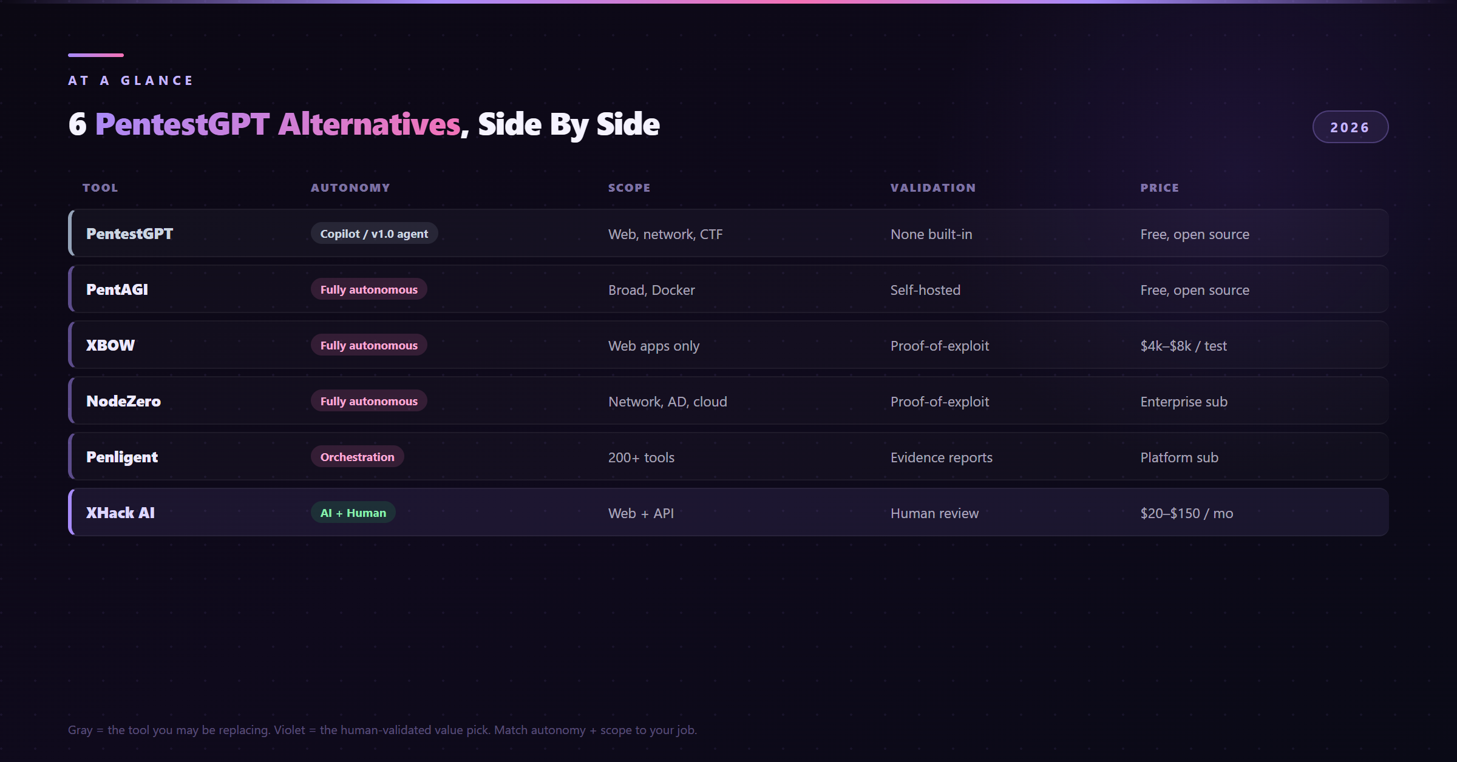
Task: Click "Proof-of-exploit" in the XBOW row
Action: 940,346
